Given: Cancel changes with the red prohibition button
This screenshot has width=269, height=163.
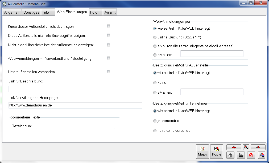Looking at the screenshot, I should click(251, 155).
